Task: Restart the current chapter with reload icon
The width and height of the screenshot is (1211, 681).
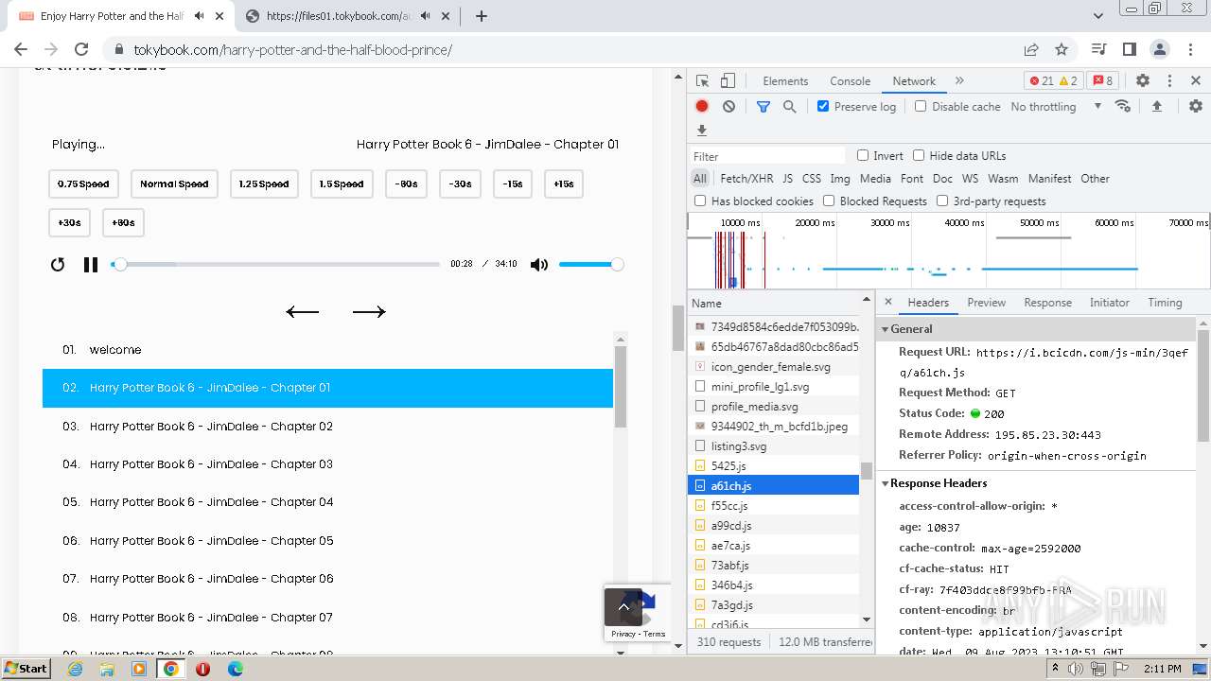Action: tap(58, 265)
